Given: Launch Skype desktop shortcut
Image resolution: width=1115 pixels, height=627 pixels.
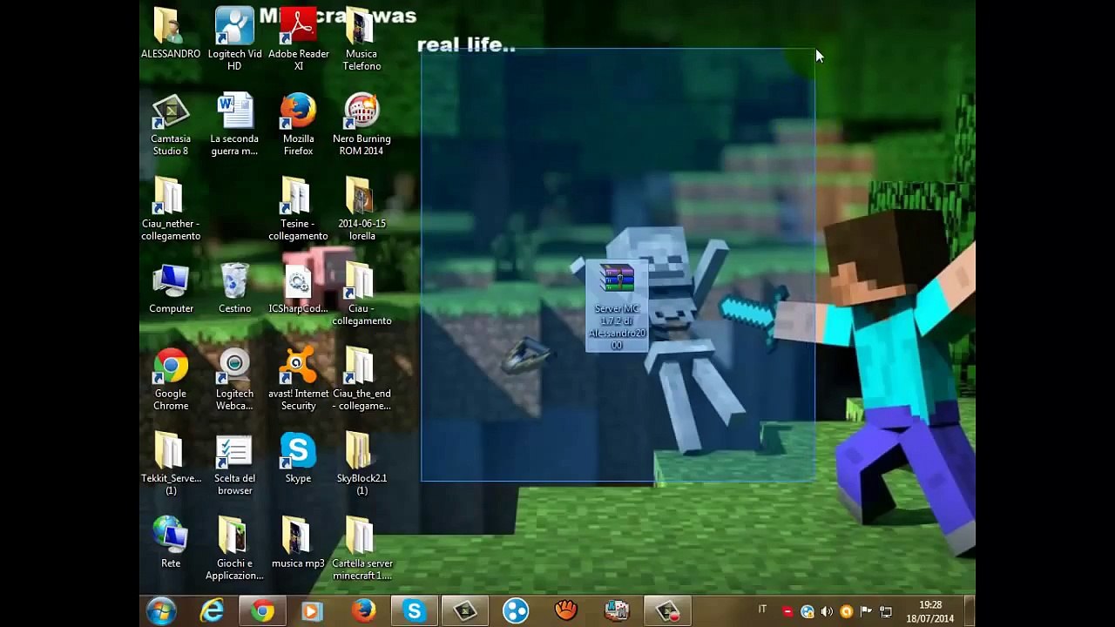Looking at the screenshot, I should click(298, 458).
